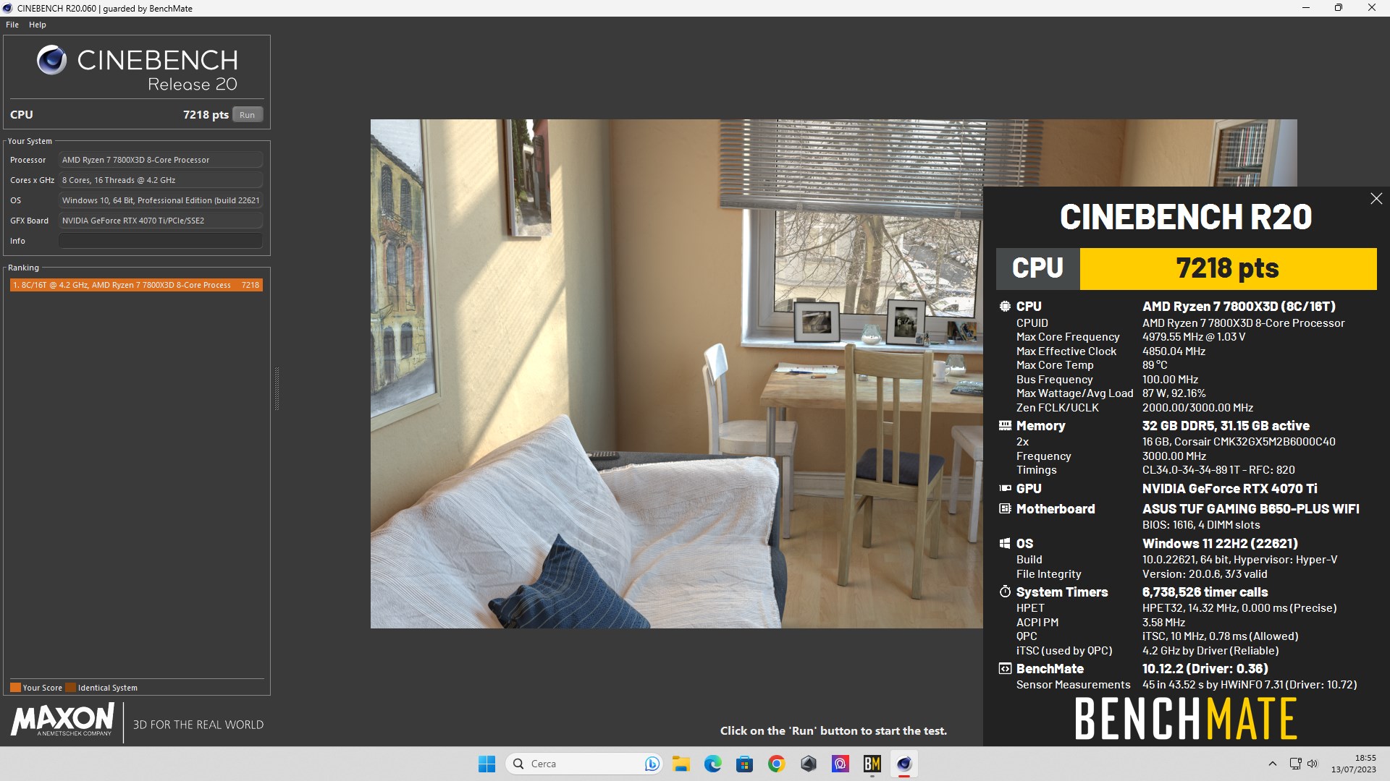The image size is (1390, 781).
Task: Click the Cinebench taskbar icon
Action: pos(903,764)
